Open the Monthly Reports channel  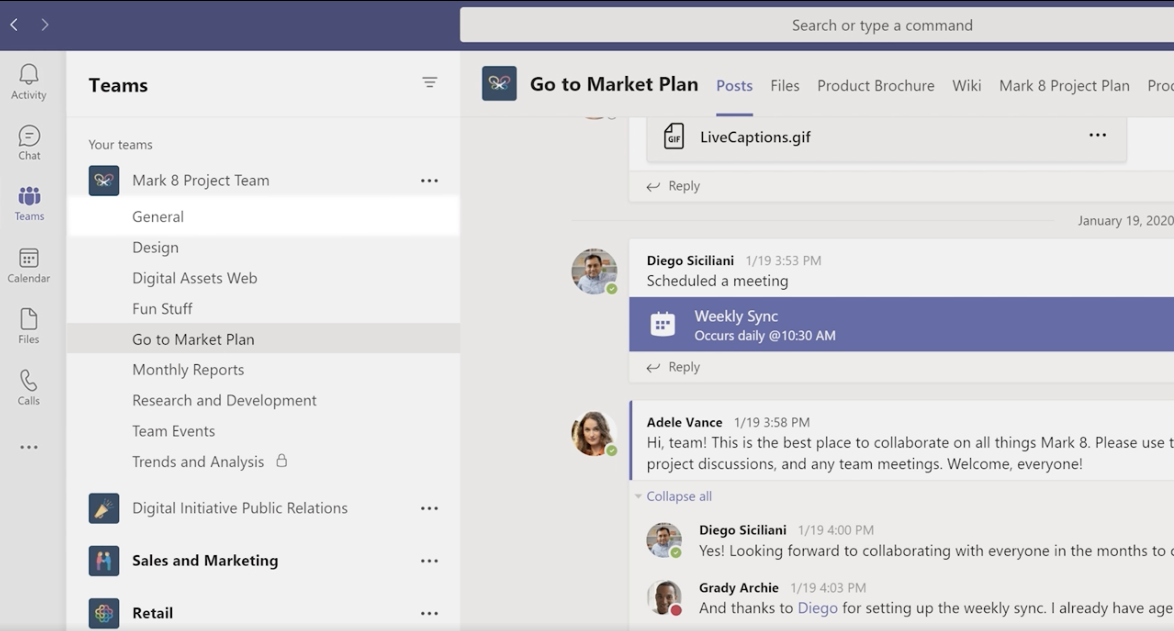(264, 370)
